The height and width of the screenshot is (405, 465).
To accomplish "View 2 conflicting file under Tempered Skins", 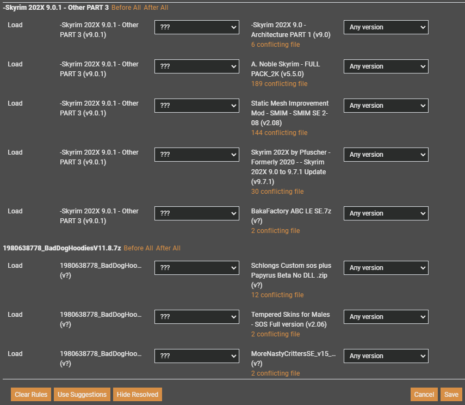I will tap(276, 334).
